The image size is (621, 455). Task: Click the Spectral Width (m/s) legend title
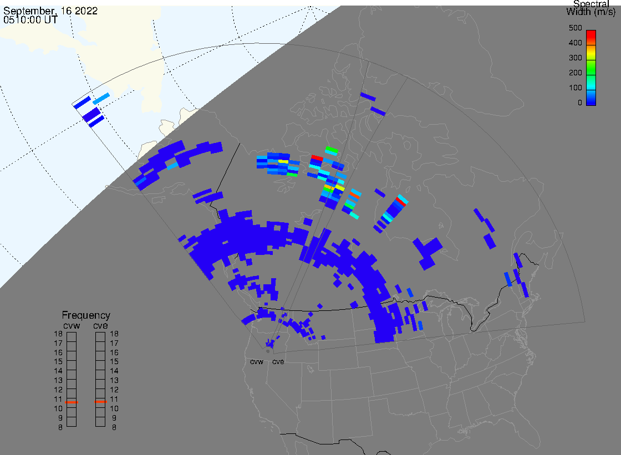coord(591,8)
